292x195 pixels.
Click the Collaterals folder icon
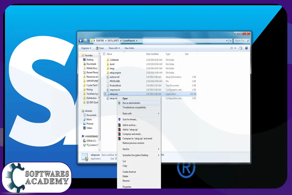[x=108, y=60]
